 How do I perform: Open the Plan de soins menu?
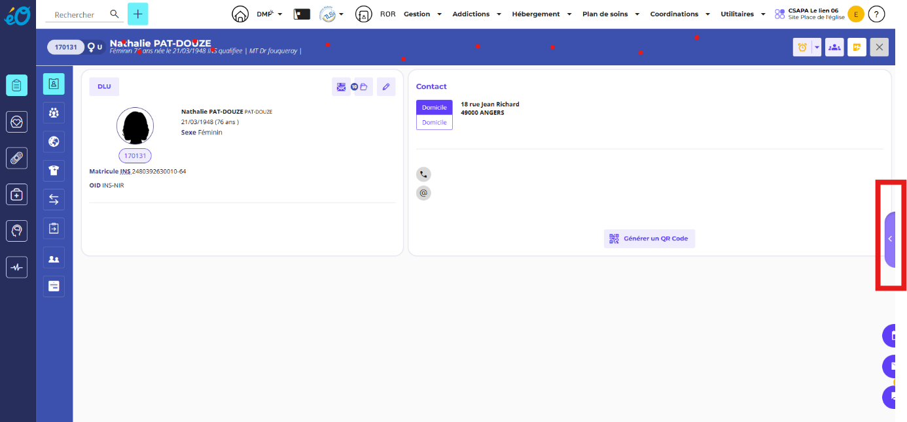[x=610, y=14]
